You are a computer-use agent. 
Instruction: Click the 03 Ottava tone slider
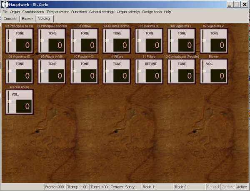(x=74, y=41)
